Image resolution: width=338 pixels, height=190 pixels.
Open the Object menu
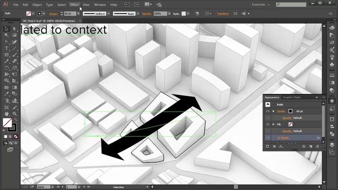point(37,5)
